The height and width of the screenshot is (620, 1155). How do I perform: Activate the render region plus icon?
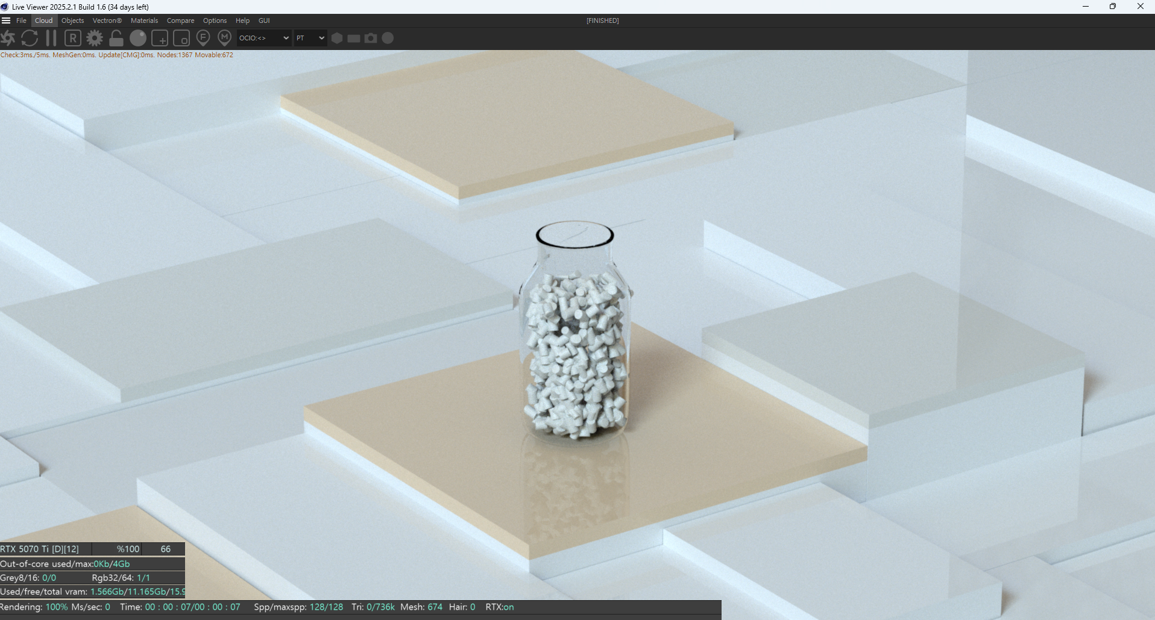[x=160, y=38]
